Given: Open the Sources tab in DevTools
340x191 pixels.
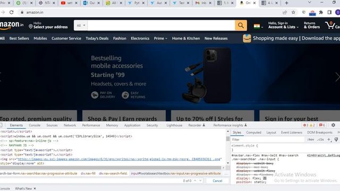Looking at the screenshot, I should pos(52,125).
